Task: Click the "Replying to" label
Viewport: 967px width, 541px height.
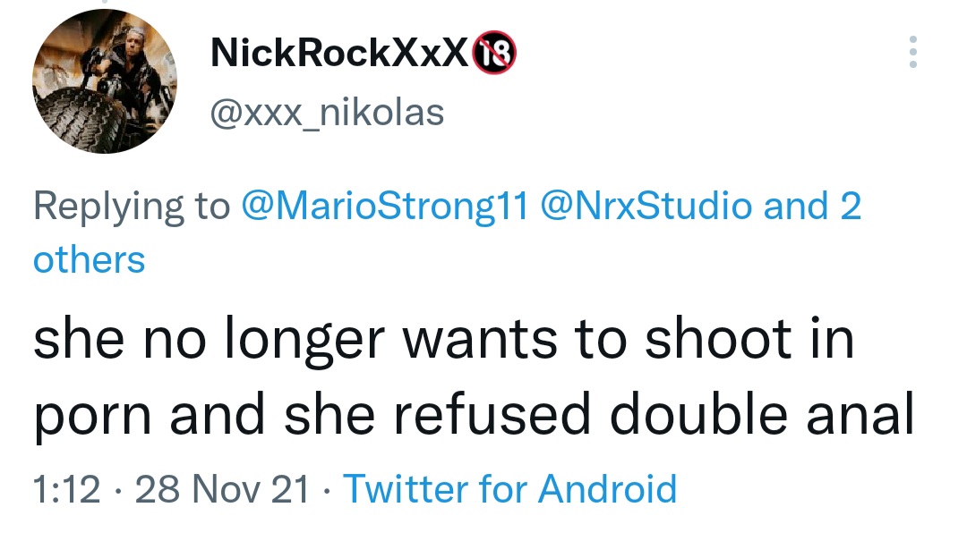Action: click(x=132, y=207)
